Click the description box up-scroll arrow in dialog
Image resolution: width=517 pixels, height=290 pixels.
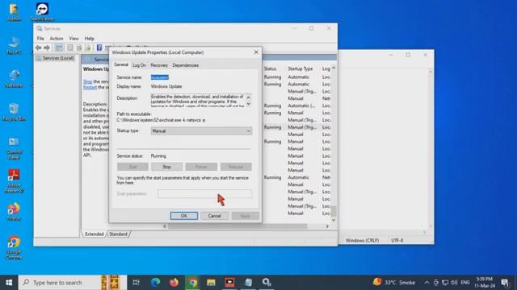click(249, 97)
